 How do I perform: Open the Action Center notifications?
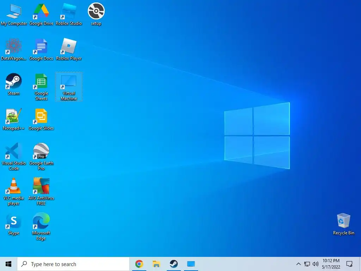click(349, 264)
